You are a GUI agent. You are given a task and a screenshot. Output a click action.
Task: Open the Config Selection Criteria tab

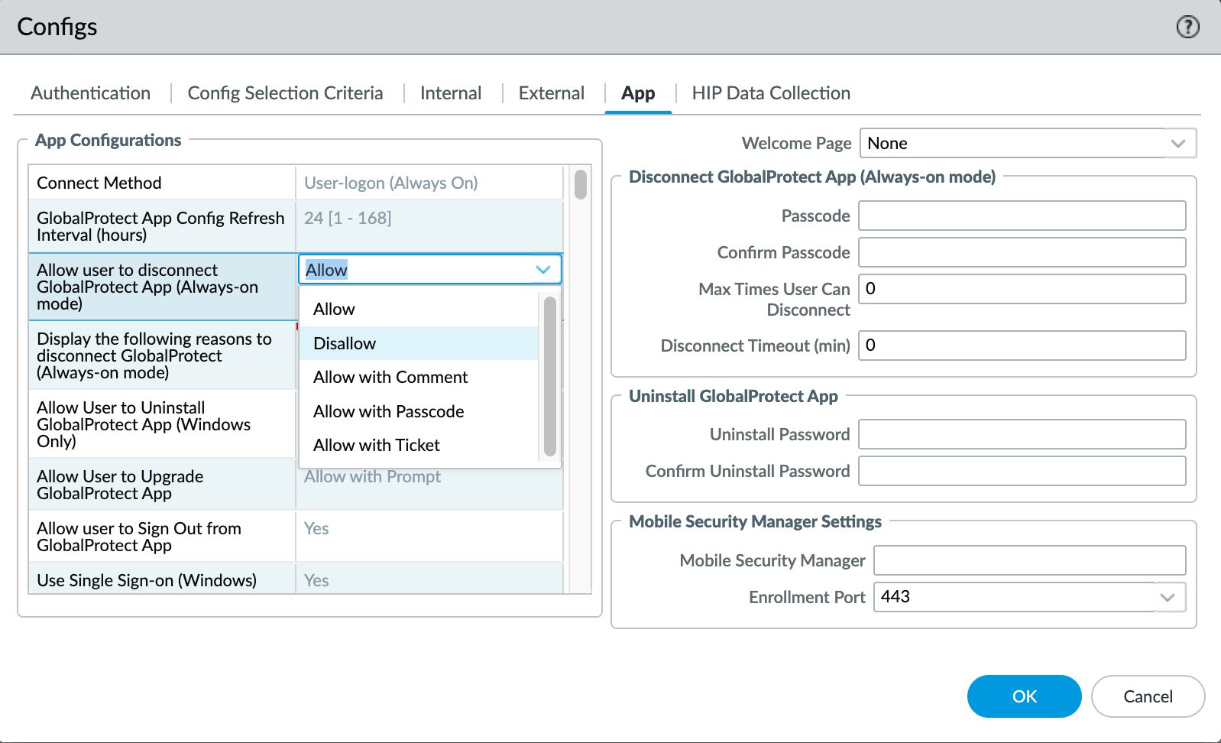[x=285, y=93]
